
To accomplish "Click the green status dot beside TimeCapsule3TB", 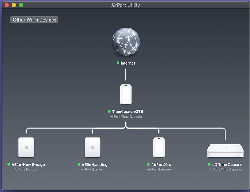I will 109,111.
